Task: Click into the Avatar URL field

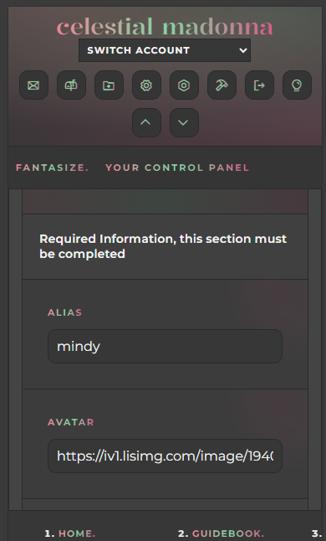Action: click(x=165, y=456)
